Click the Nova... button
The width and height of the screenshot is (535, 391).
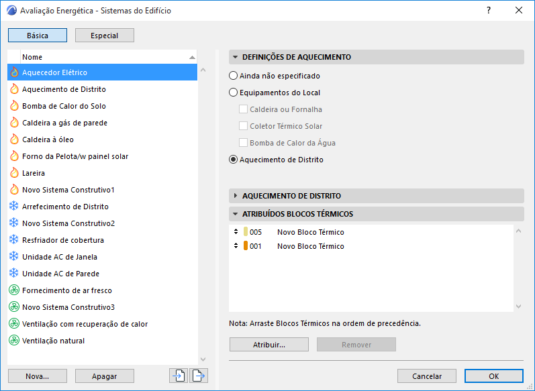pos(38,376)
